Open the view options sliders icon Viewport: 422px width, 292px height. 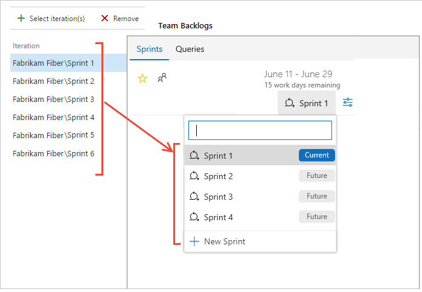(x=348, y=103)
